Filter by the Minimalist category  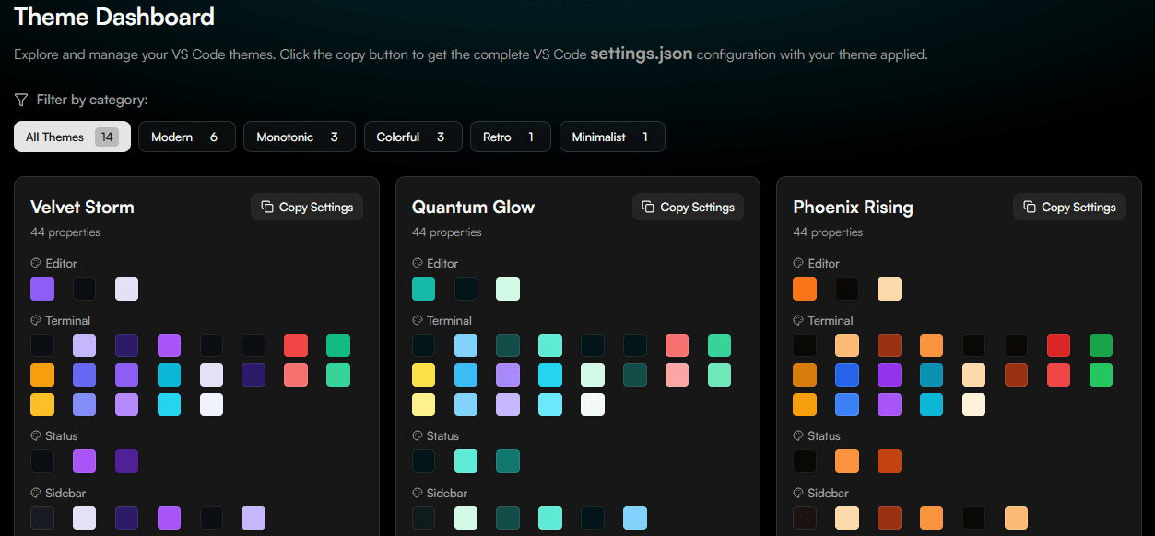point(611,137)
